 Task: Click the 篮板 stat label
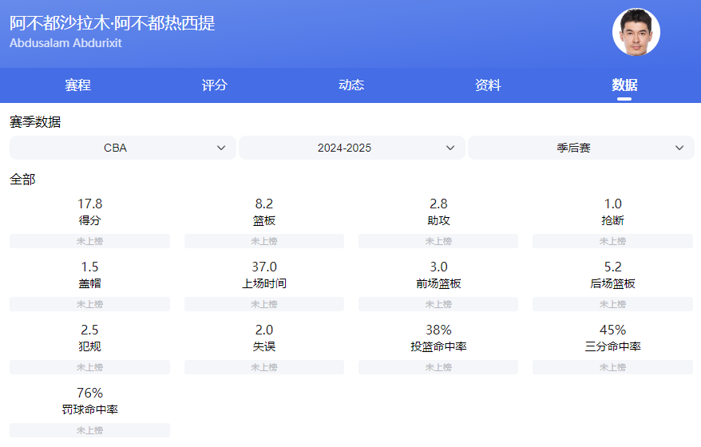tap(264, 220)
